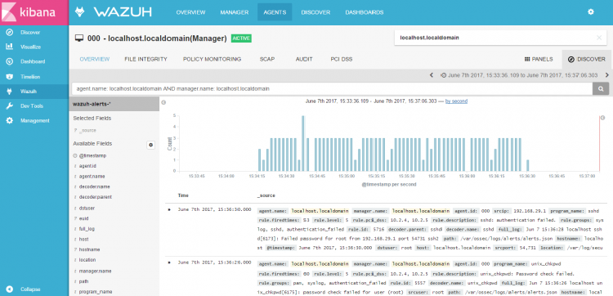
Task: Change the 'by second' interval link
Action: coord(456,101)
